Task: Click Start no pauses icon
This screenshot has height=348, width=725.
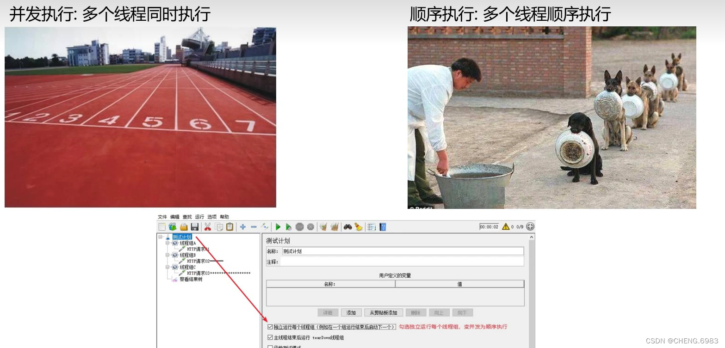Action: pos(289,227)
